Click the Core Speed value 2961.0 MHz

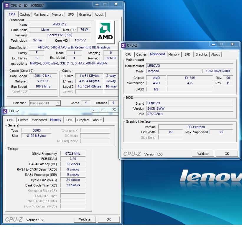(43, 76)
